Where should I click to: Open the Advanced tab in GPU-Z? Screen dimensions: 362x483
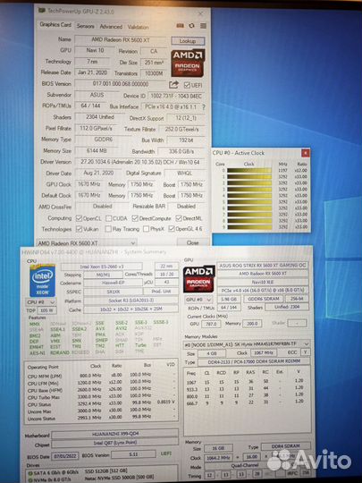coord(111,27)
